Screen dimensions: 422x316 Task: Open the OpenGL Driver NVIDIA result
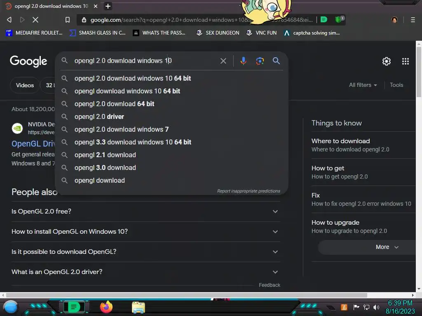[33, 144]
